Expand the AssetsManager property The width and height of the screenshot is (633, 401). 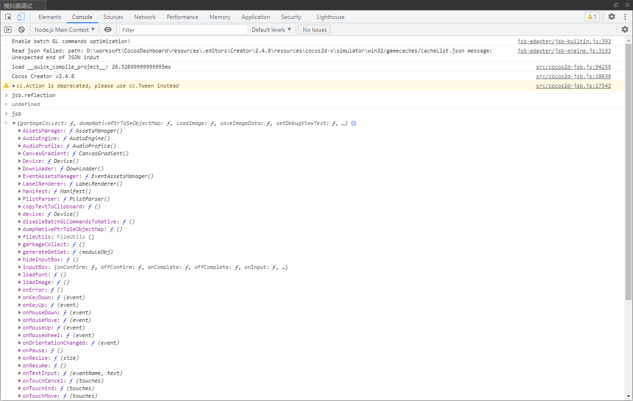point(20,131)
